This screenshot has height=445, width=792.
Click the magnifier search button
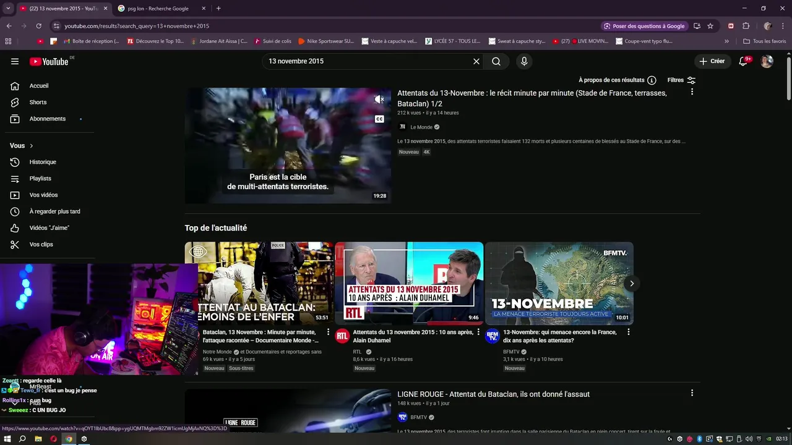click(496, 61)
